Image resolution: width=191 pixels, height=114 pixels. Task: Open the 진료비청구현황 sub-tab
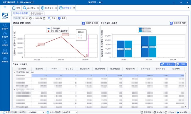tap(21, 13)
